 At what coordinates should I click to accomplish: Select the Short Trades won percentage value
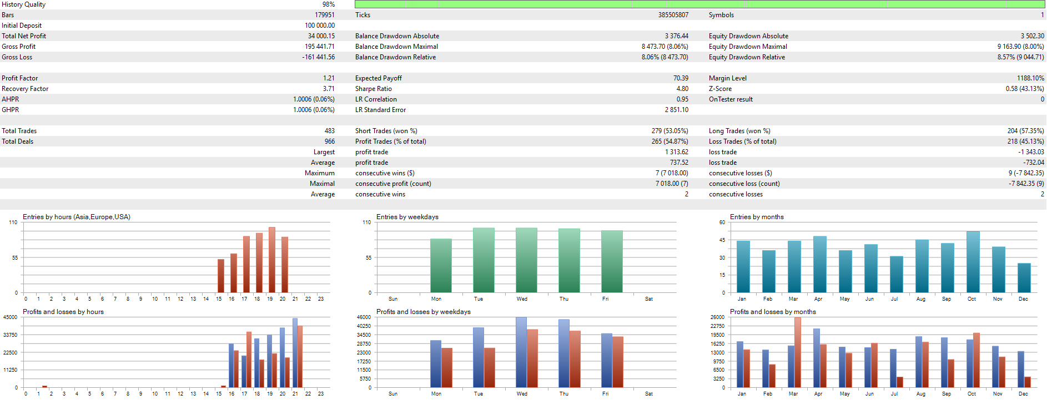click(670, 131)
